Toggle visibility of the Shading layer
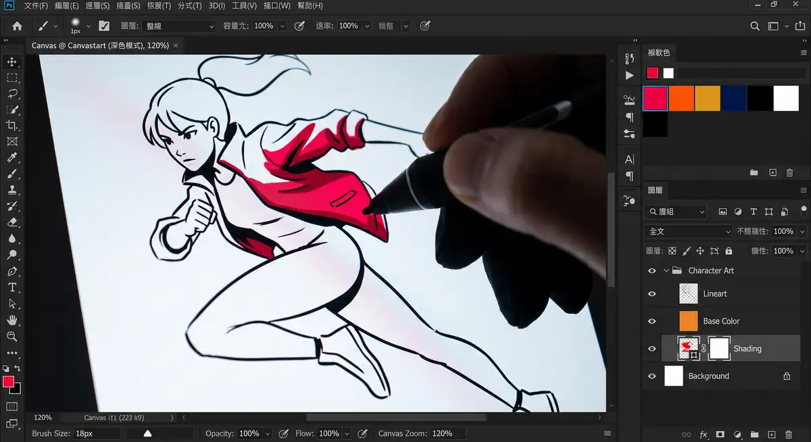 pos(652,349)
